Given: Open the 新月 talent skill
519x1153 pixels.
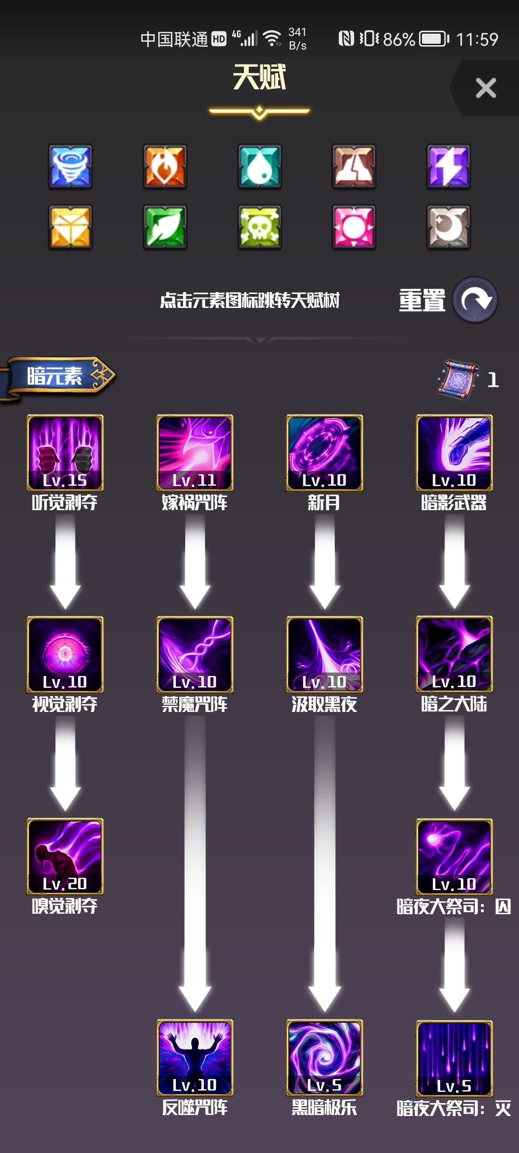Looking at the screenshot, I should click(x=324, y=453).
